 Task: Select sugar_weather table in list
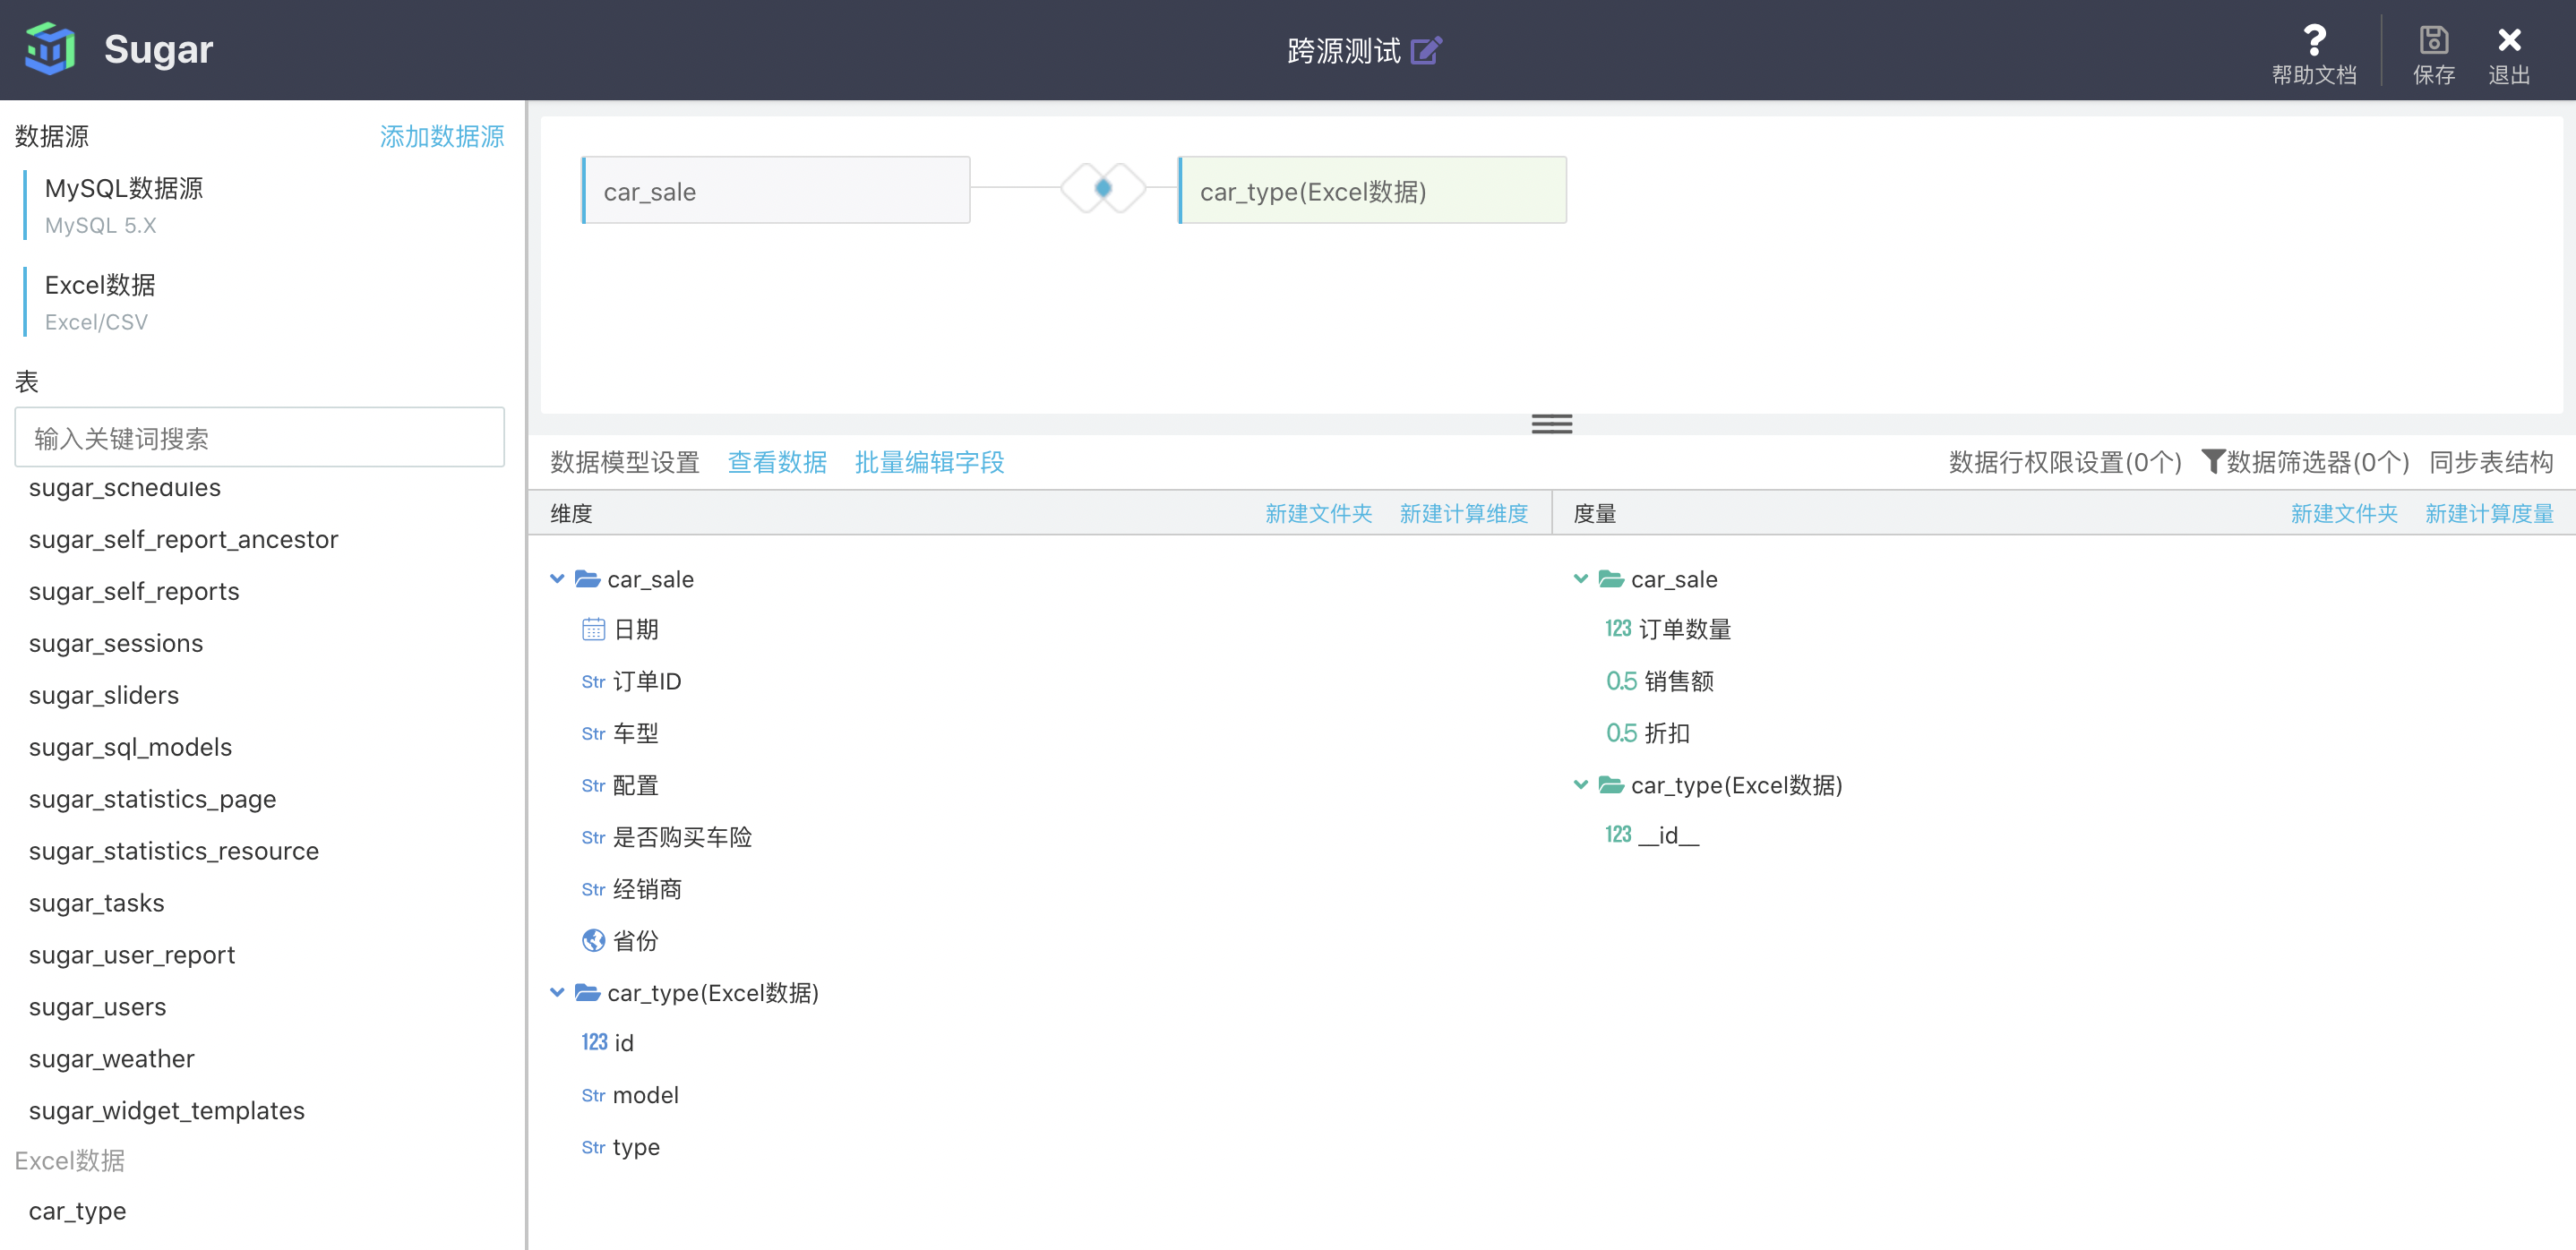tap(112, 1059)
